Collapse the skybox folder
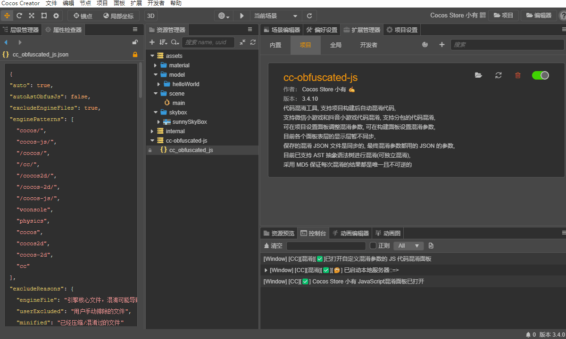This screenshot has width=566, height=339. click(156, 113)
